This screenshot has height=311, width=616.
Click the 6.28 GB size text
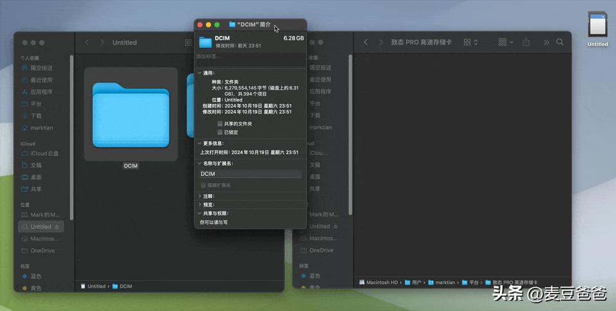point(293,38)
